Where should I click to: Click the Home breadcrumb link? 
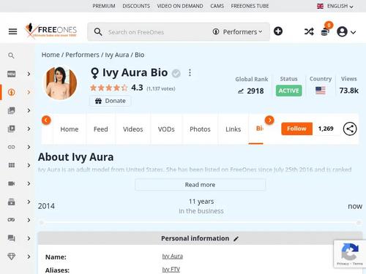[x=51, y=55]
